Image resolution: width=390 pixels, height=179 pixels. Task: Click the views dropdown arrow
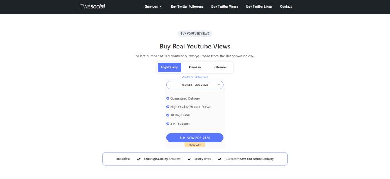pyautogui.click(x=219, y=85)
